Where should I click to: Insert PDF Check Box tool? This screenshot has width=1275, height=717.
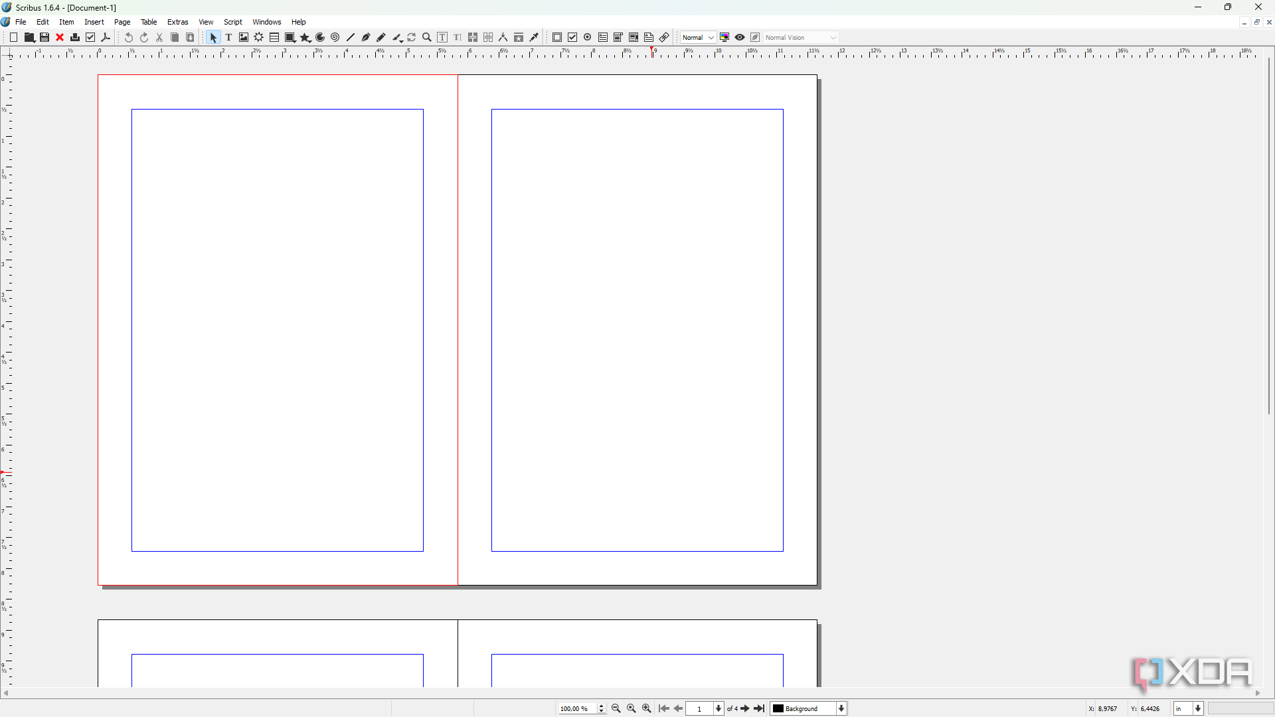[x=572, y=38]
